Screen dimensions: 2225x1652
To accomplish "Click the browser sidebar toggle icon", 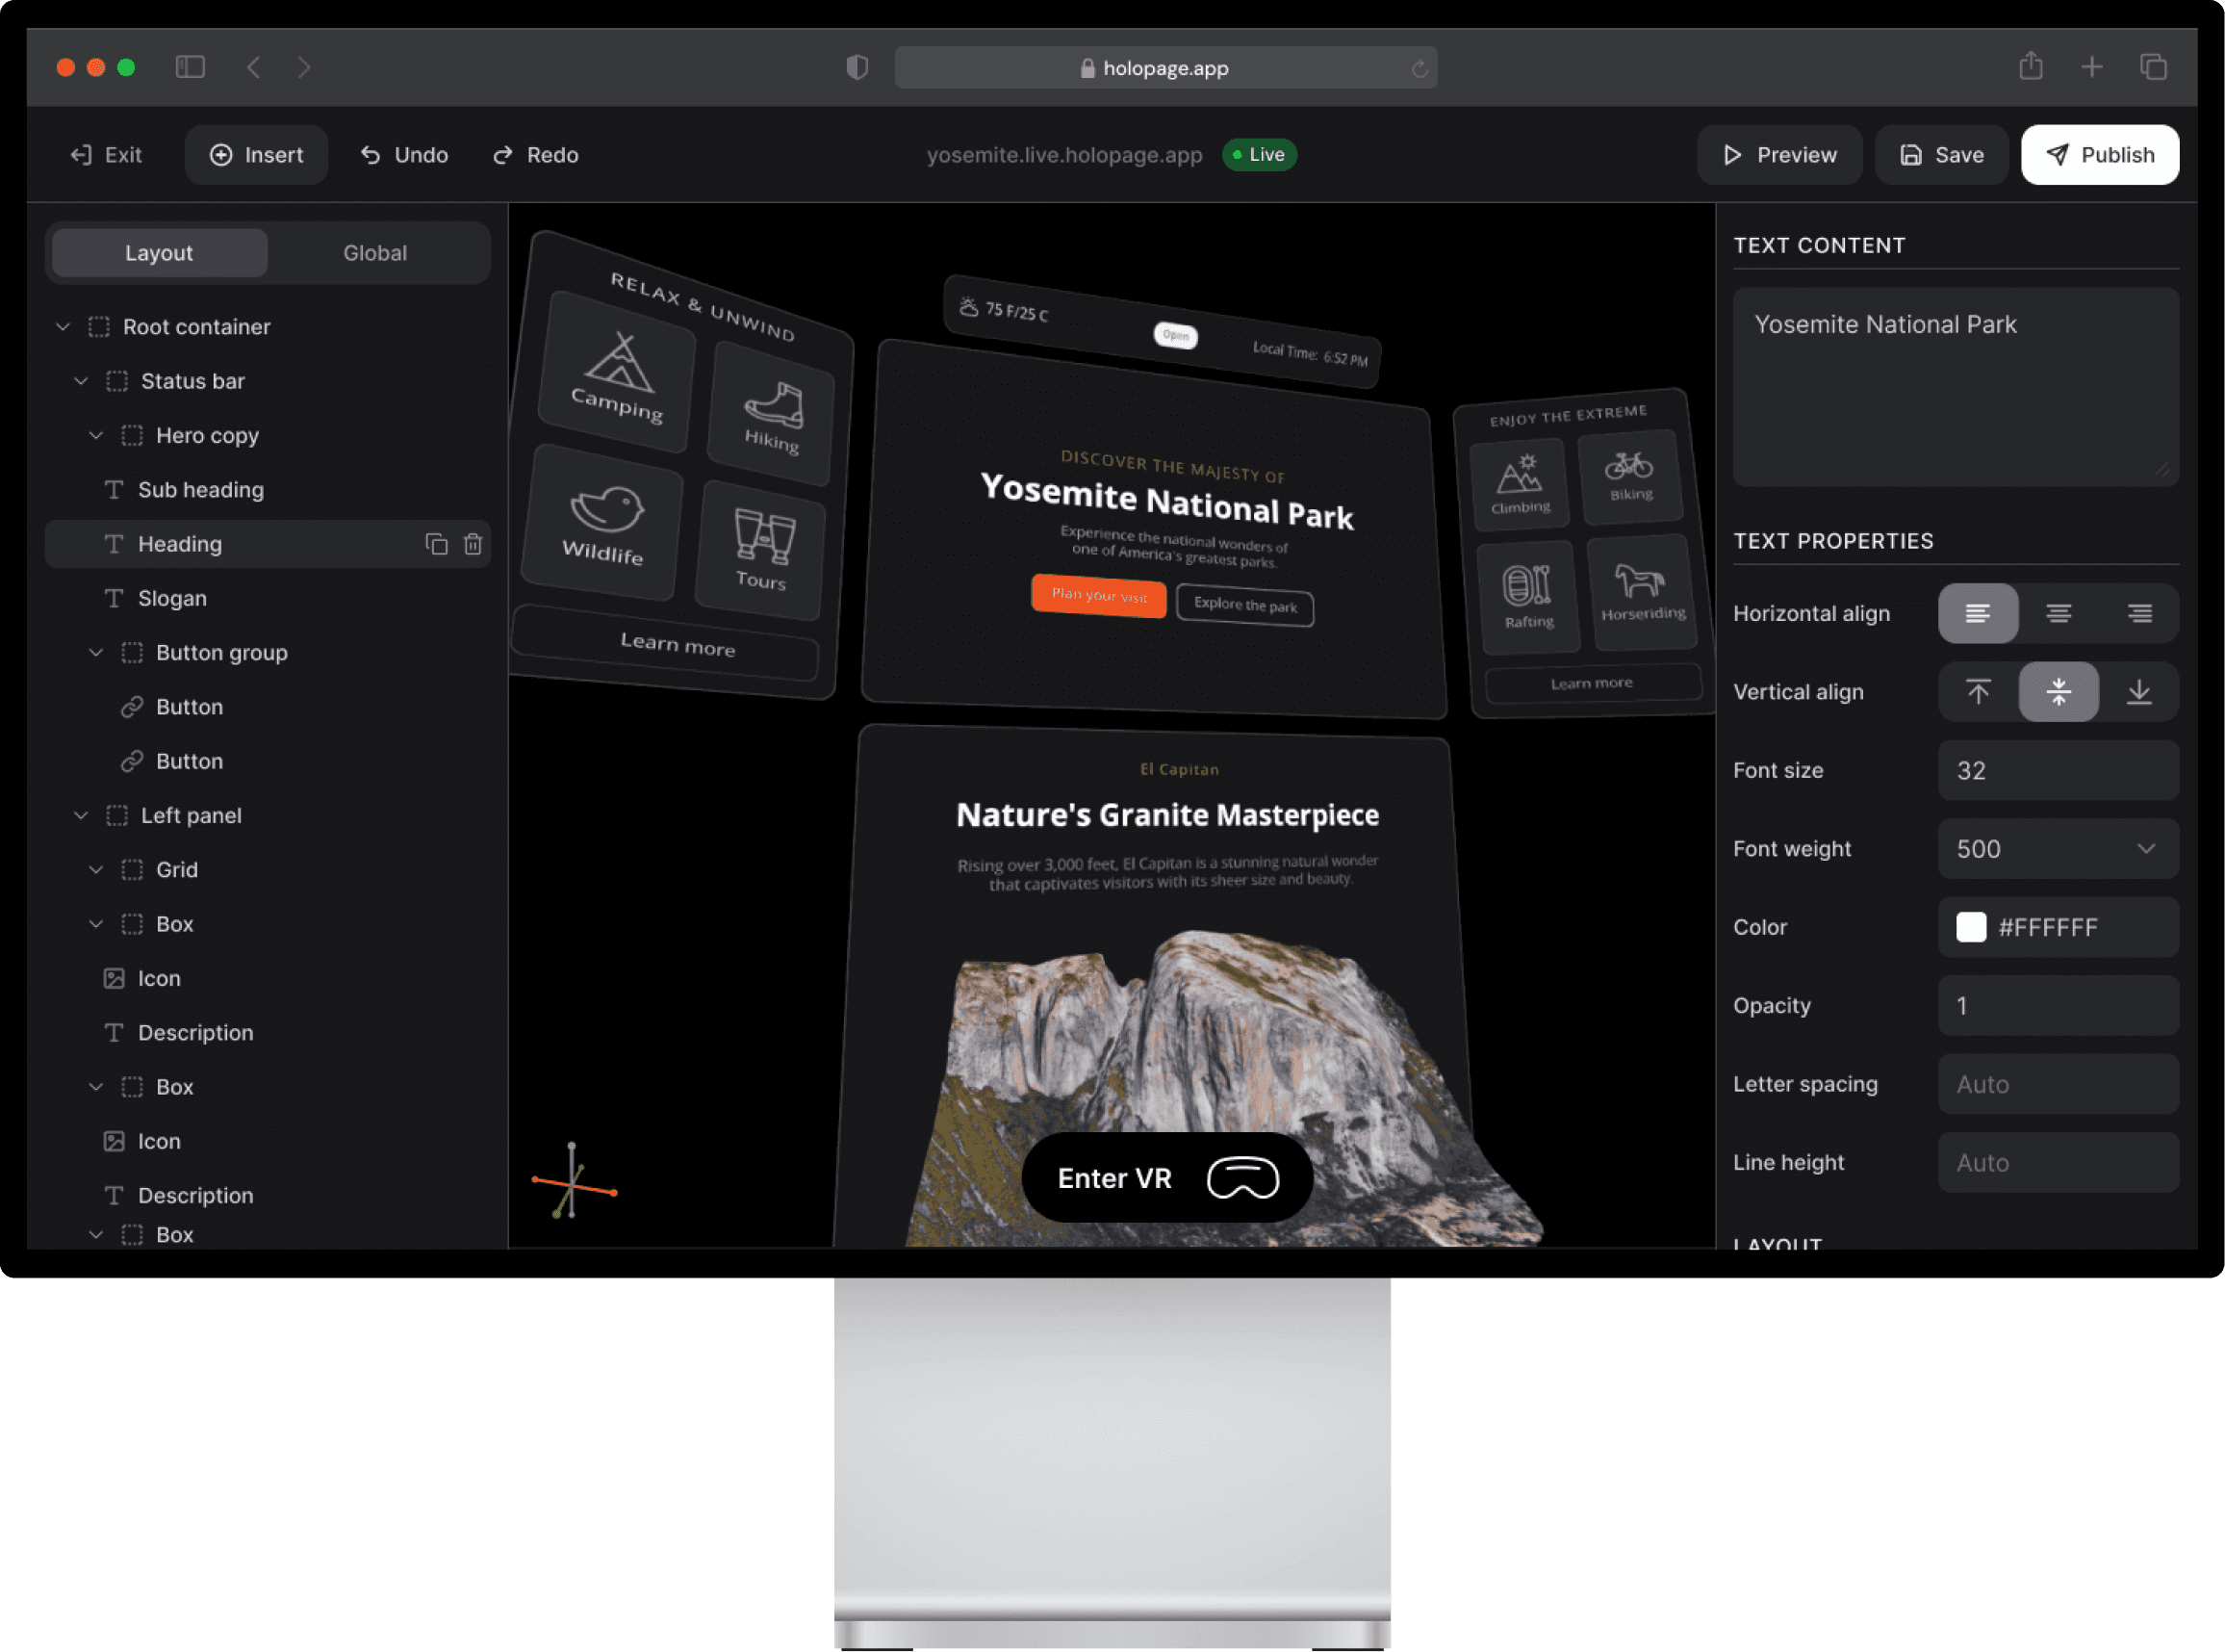I will tap(190, 67).
